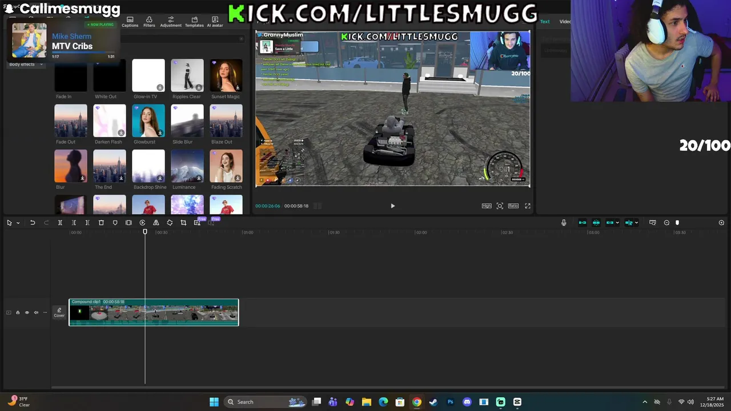Click the preview zoom focus icon
731x411 pixels.
point(500,206)
